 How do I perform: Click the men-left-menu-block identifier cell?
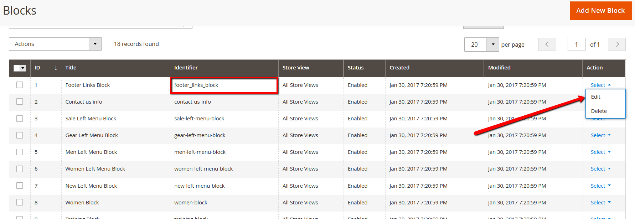pyautogui.click(x=224, y=152)
